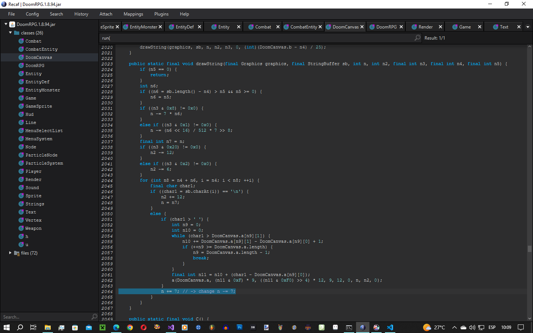Open the Plugins menu
The height and width of the screenshot is (333, 533).
pos(161,14)
